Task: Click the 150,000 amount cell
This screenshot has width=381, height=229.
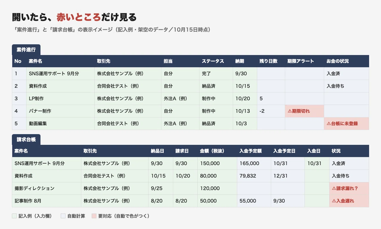Action: point(217,164)
